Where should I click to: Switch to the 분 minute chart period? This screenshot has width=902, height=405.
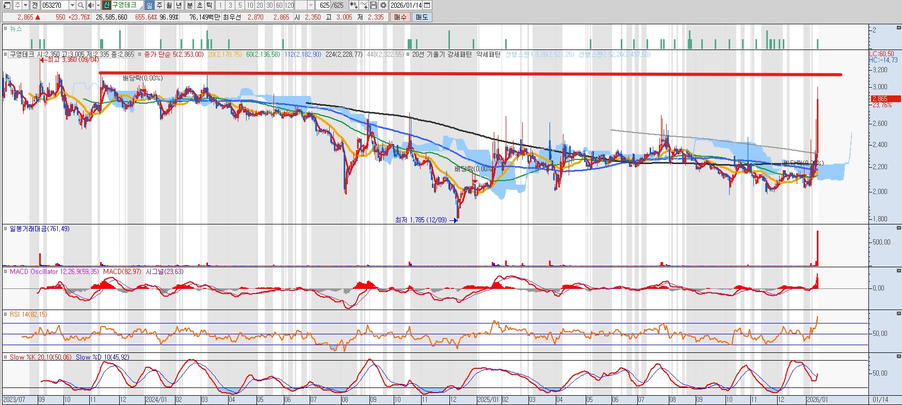tap(189, 5)
